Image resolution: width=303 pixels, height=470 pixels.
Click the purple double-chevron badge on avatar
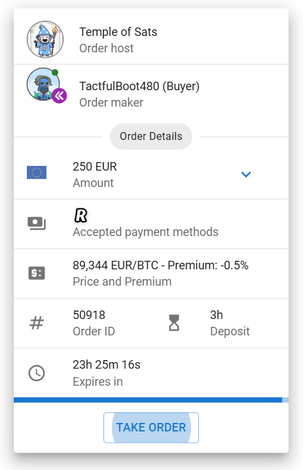coord(60,96)
